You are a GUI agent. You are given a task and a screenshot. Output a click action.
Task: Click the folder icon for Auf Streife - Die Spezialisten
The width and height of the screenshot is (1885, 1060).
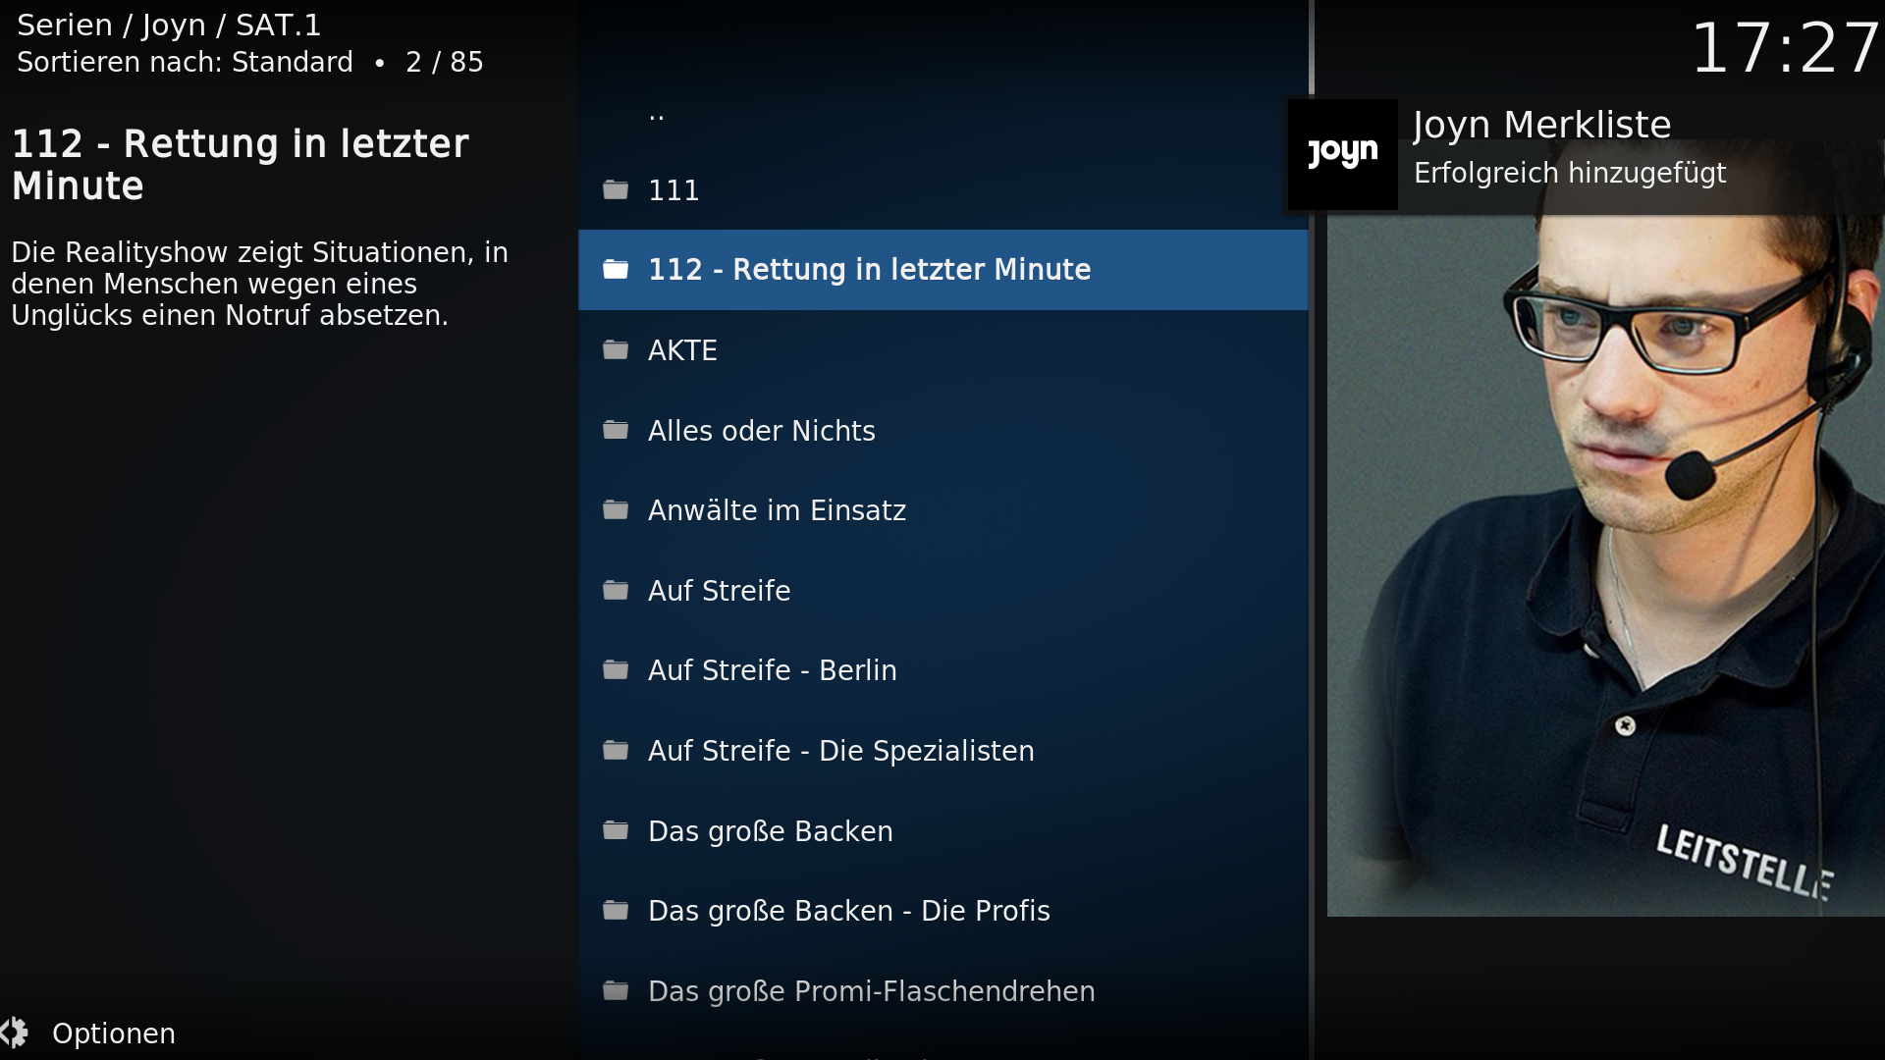click(x=616, y=750)
